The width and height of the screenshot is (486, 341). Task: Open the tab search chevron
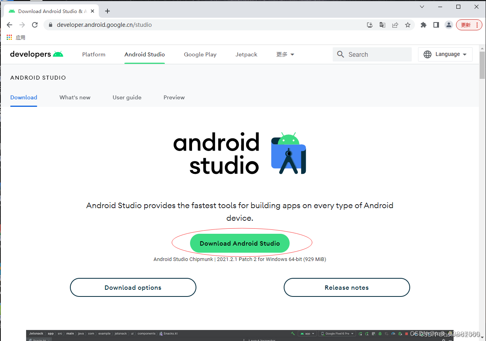coord(422,7)
